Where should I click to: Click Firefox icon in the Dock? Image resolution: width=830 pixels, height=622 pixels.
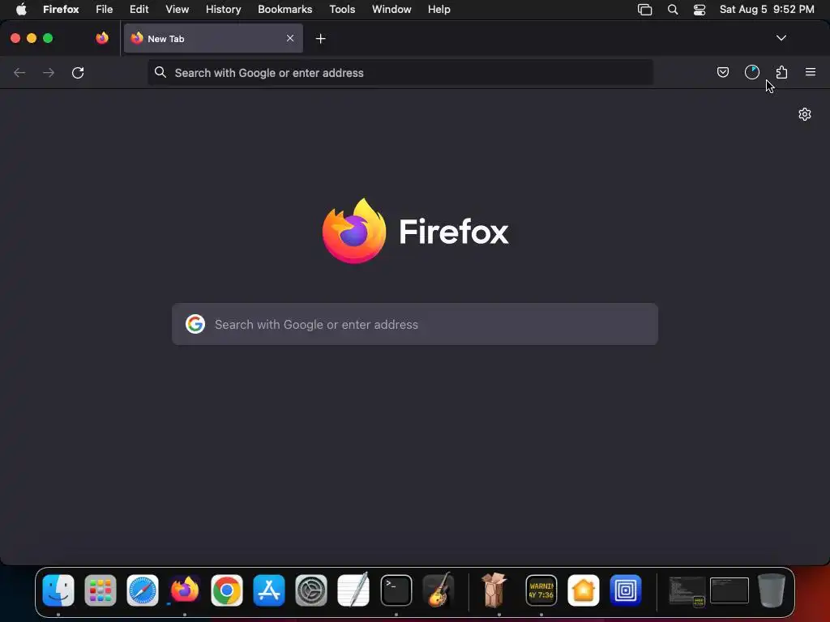pyautogui.click(x=185, y=590)
